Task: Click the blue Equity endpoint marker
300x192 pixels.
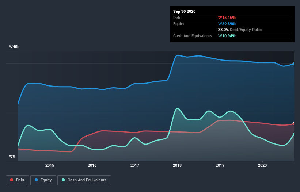Action: click(294, 64)
